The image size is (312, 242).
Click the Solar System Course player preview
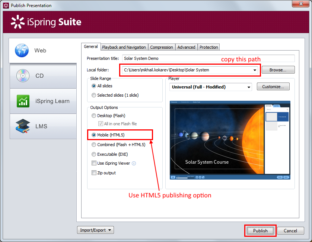(230, 140)
